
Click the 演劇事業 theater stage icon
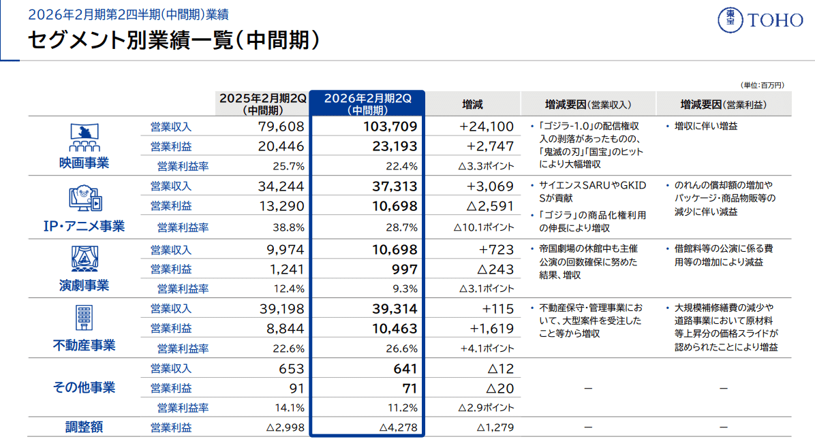pos(83,259)
